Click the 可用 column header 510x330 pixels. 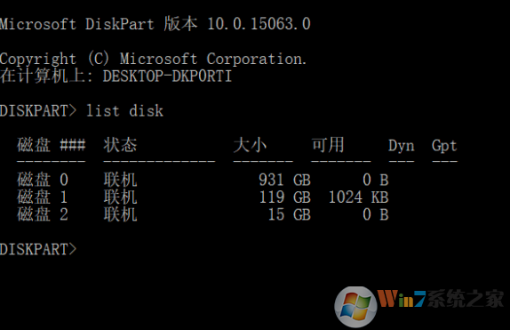(x=328, y=145)
